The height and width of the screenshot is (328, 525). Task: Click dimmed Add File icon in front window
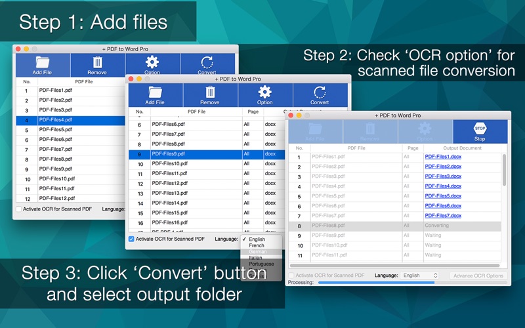[315, 132]
